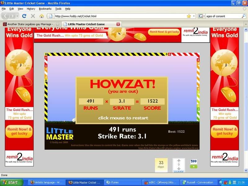248x186 pixels.
Task: Click the Firefox back arrow button
Action: (5, 16)
